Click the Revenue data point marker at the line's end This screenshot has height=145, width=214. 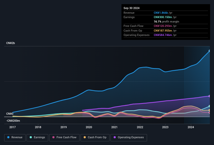pyautogui.click(x=210, y=51)
